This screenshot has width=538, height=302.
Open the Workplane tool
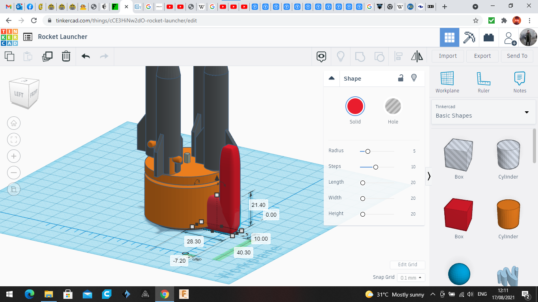pos(447,82)
